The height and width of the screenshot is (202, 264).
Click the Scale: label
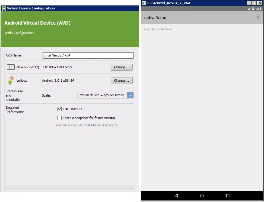tap(46, 95)
